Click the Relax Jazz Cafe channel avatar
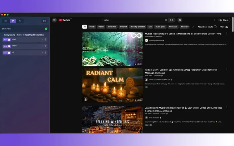Image resolution: width=234 pixels, height=146 pixels. [147, 118]
